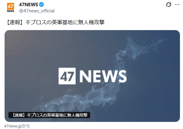Open the three-dot more options menu
Viewport: 183px width, 129px height.
tap(177, 5)
